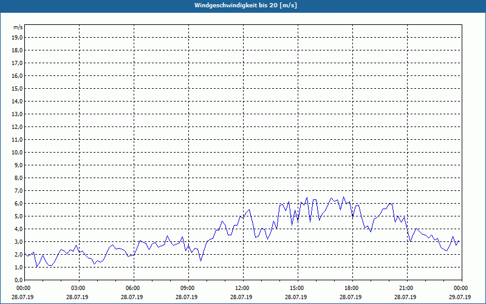The width and height of the screenshot is (486, 304).
Task: Select the 15,0 y-axis label
Action: point(18,89)
